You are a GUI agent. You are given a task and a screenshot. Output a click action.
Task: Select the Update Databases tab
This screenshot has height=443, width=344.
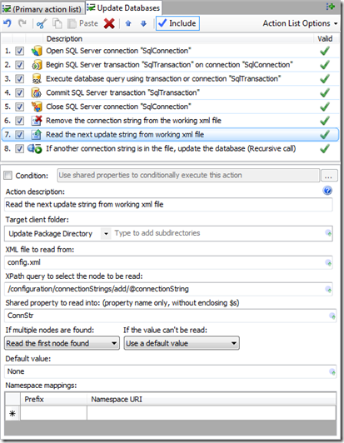pos(123,8)
